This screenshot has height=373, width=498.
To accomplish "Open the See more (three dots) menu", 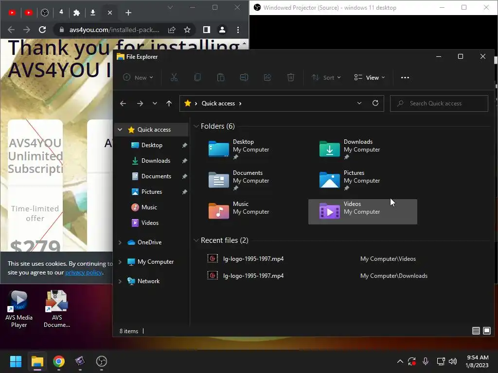I will [x=405, y=77].
